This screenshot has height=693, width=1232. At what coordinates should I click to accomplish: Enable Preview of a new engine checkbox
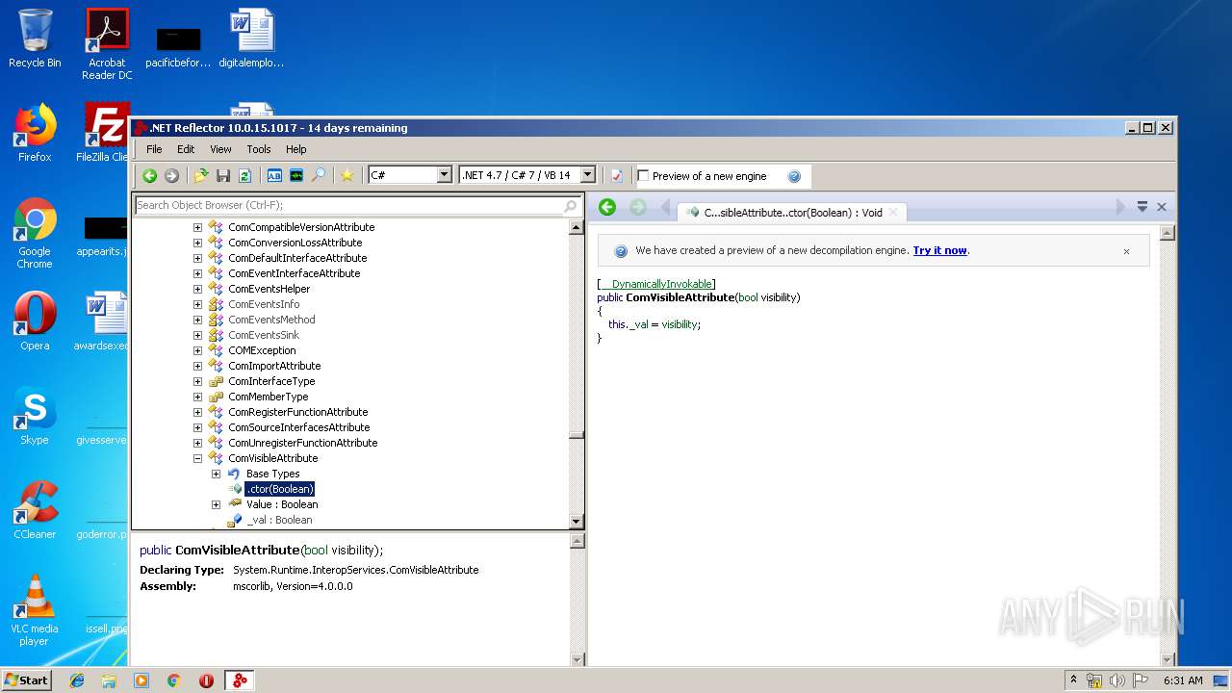coord(644,176)
